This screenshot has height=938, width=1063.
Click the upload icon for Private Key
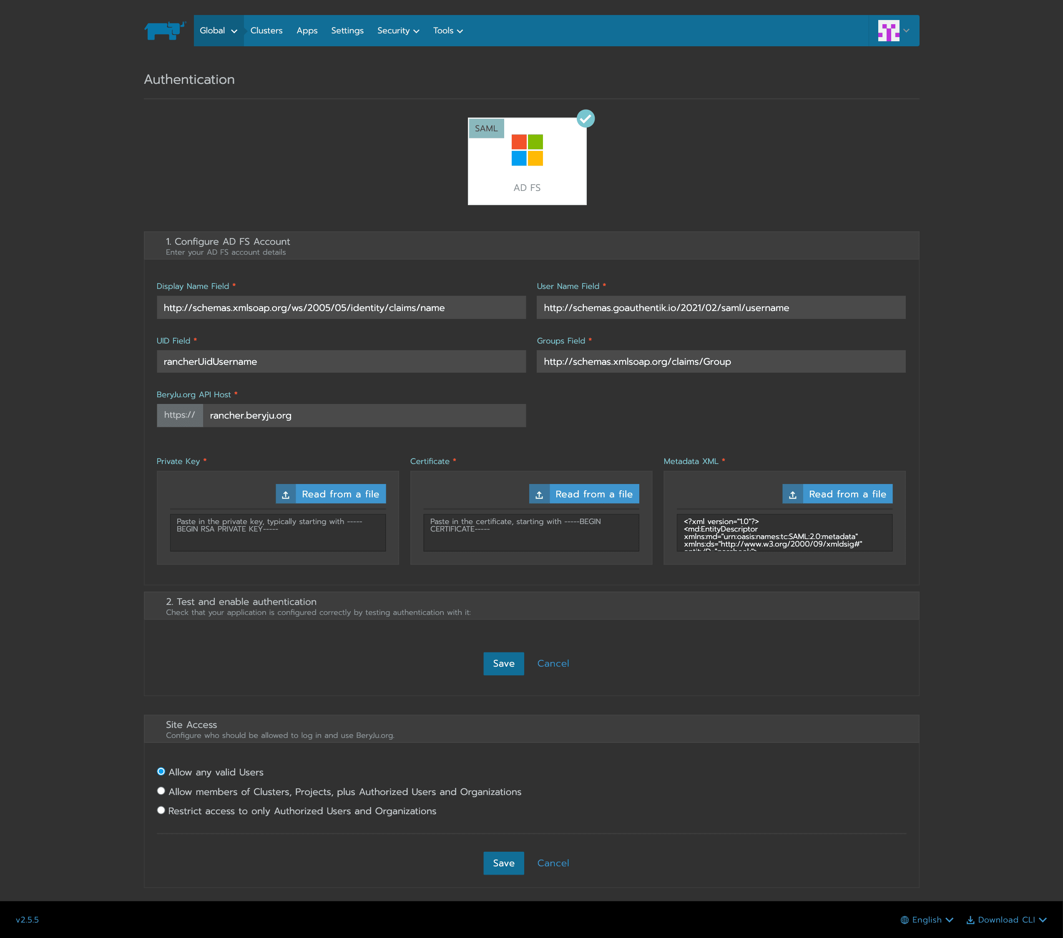tap(286, 494)
